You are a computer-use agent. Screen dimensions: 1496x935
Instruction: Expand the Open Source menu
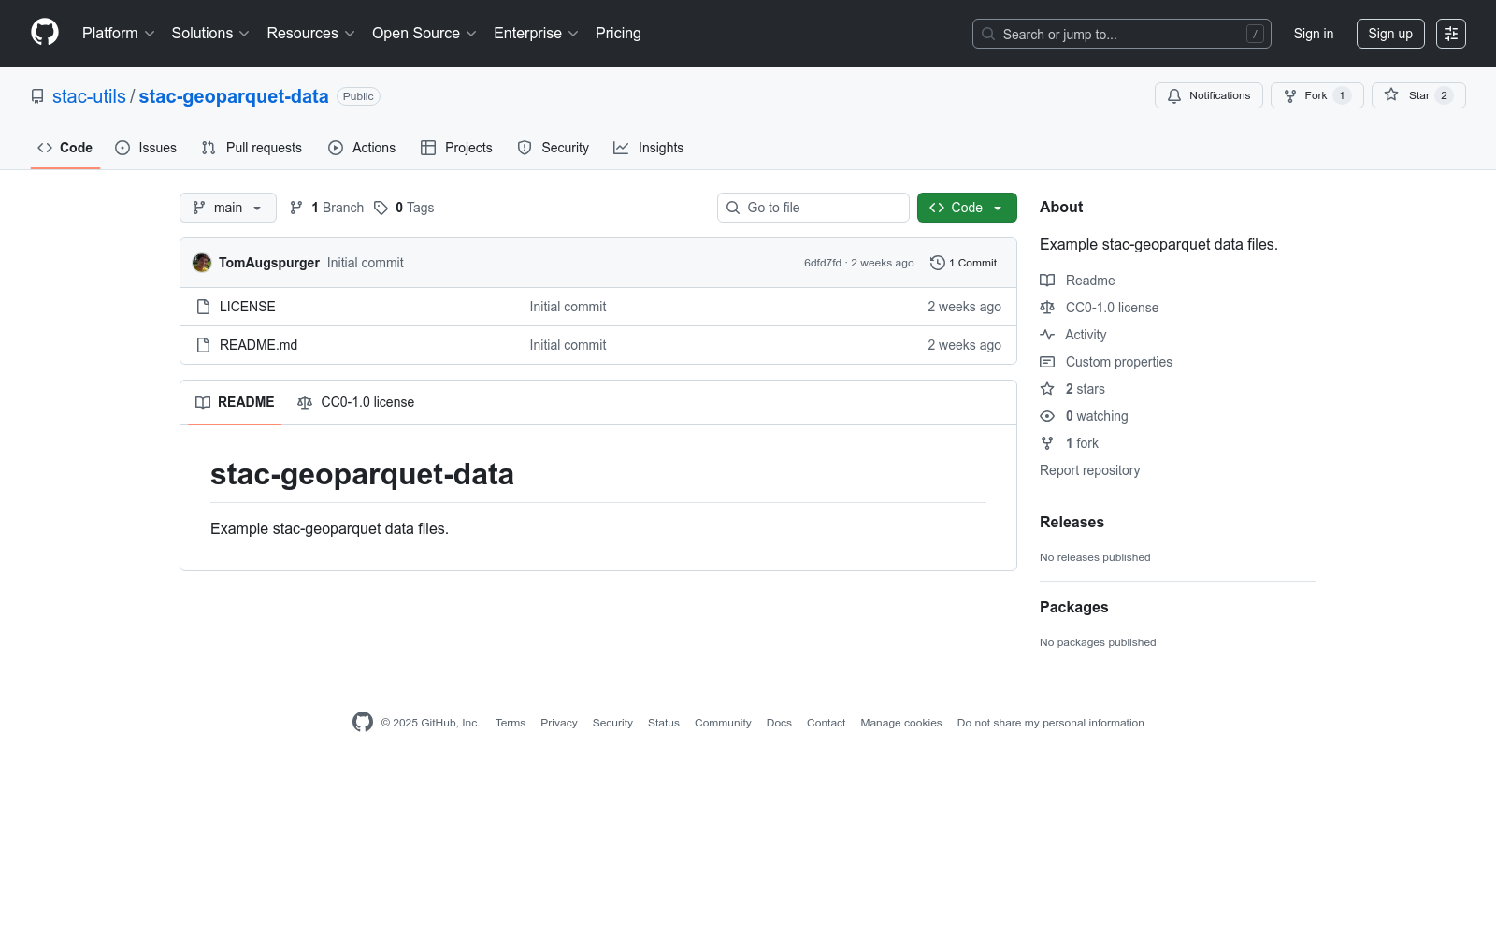point(424,34)
